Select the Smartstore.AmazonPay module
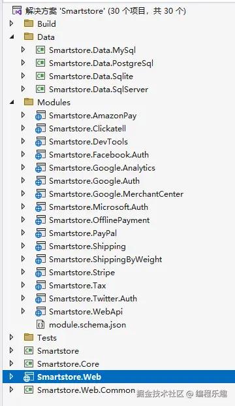 tap(93, 116)
